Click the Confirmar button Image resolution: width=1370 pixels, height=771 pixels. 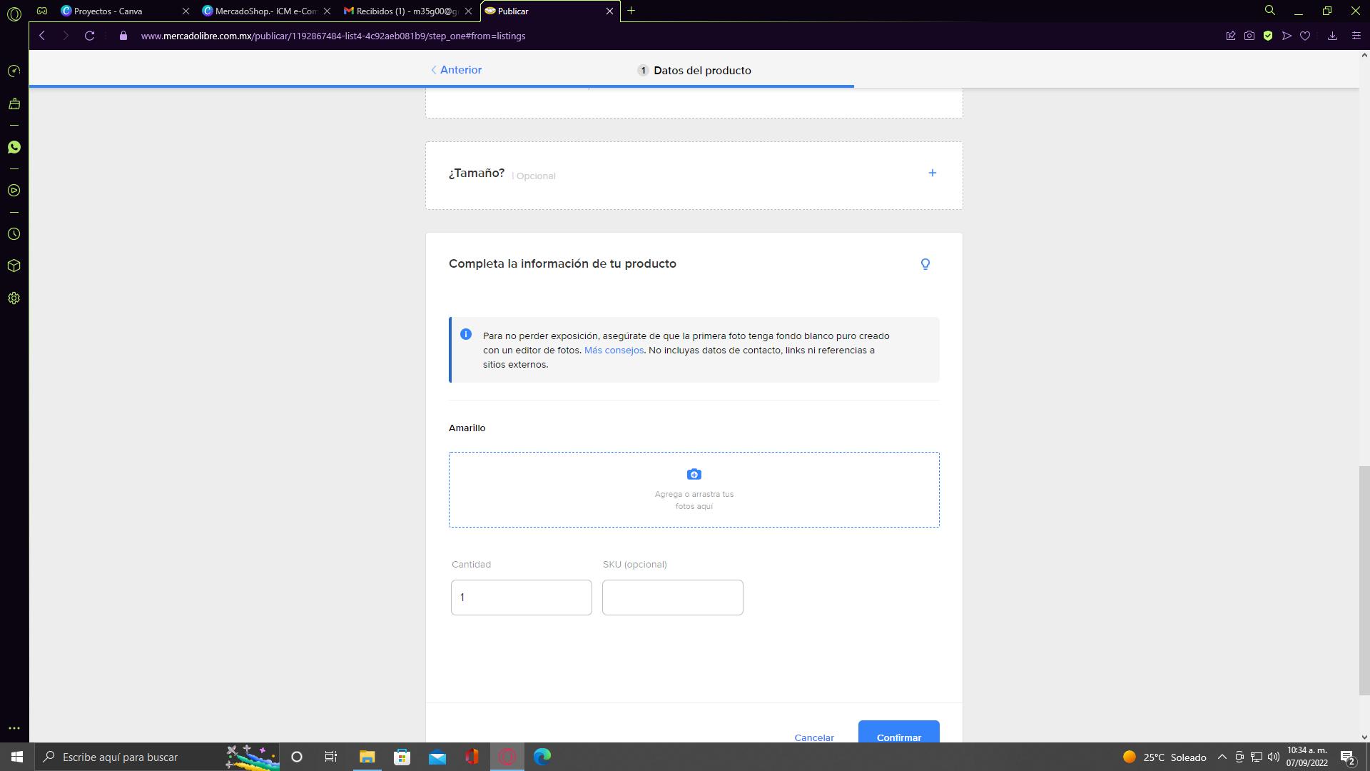point(898,734)
